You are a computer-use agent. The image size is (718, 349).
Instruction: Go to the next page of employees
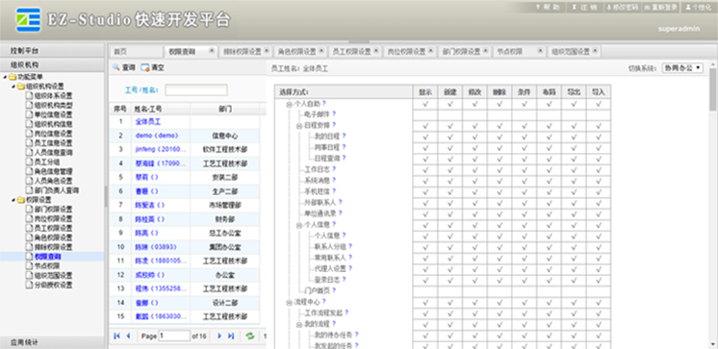pos(219,336)
